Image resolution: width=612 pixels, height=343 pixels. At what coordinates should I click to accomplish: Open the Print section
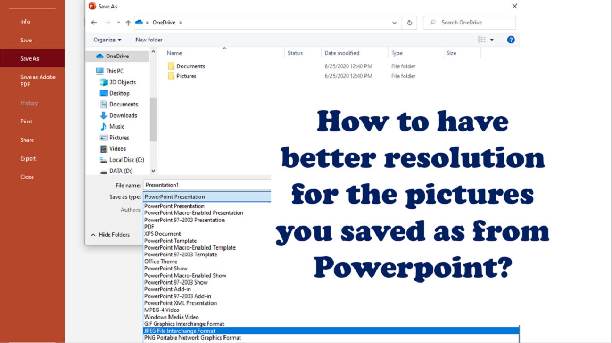click(26, 121)
